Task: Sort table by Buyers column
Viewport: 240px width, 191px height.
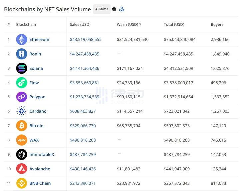Action: 217,25
